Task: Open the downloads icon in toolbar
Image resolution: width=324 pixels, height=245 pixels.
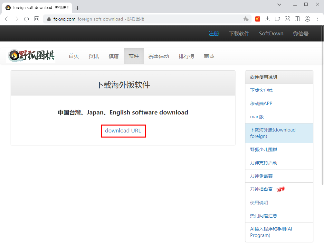Action: pyautogui.click(x=267, y=19)
